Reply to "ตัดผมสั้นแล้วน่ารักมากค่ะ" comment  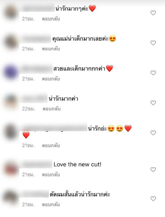point(51,205)
